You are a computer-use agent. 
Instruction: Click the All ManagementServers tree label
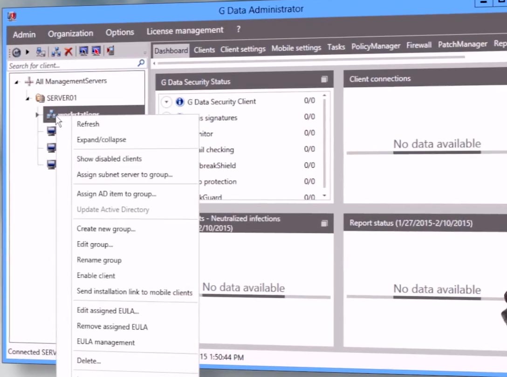tap(71, 81)
